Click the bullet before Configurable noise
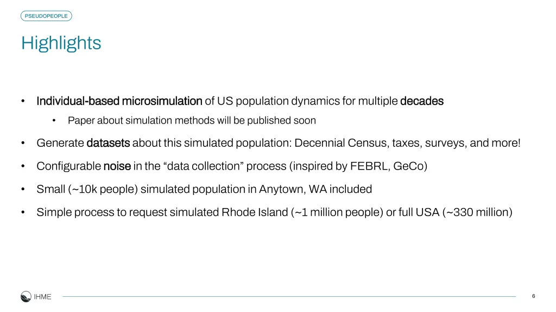Viewport: 556px width, 312px height. pyautogui.click(x=23, y=166)
